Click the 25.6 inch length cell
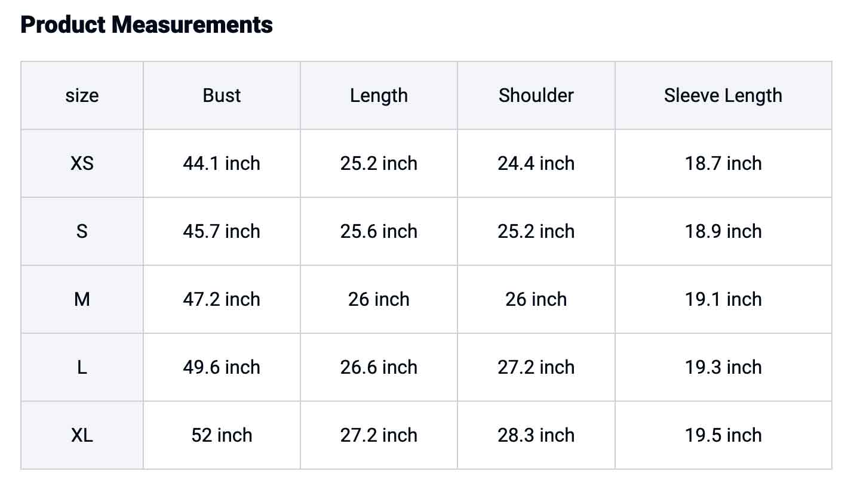 point(379,231)
